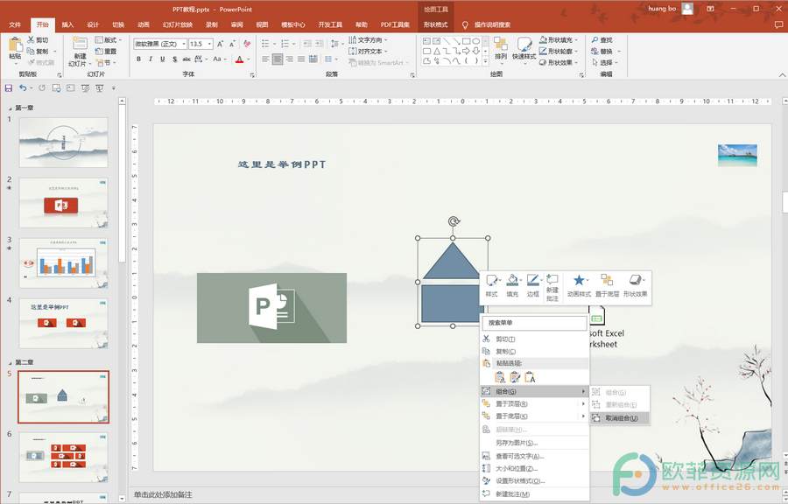Viewport: 788px width, 504px height.
Task: Click the Select (选择) button in Editing group
Action: 606,63
